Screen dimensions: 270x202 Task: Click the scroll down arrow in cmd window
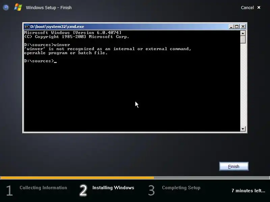pyautogui.click(x=243, y=129)
